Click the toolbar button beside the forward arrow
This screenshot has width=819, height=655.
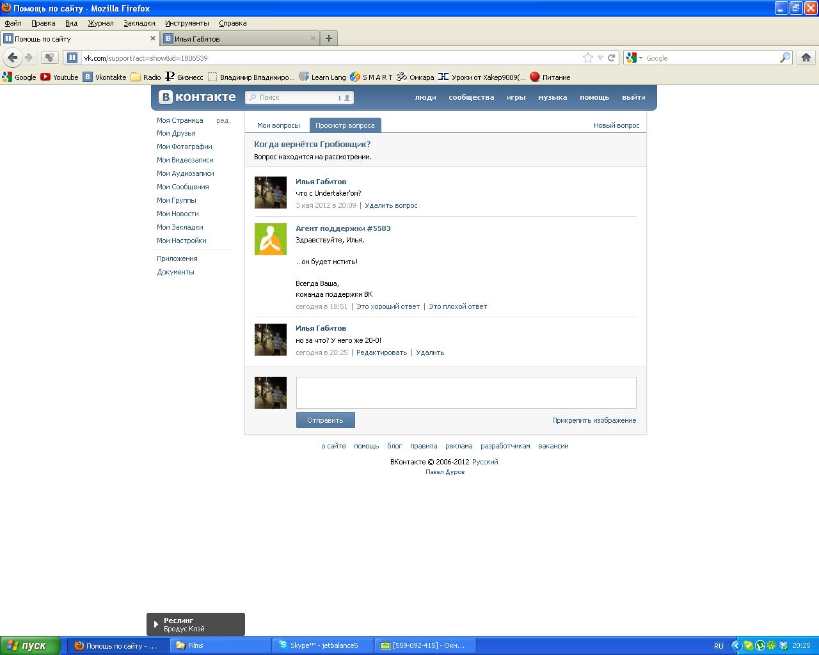50,58
